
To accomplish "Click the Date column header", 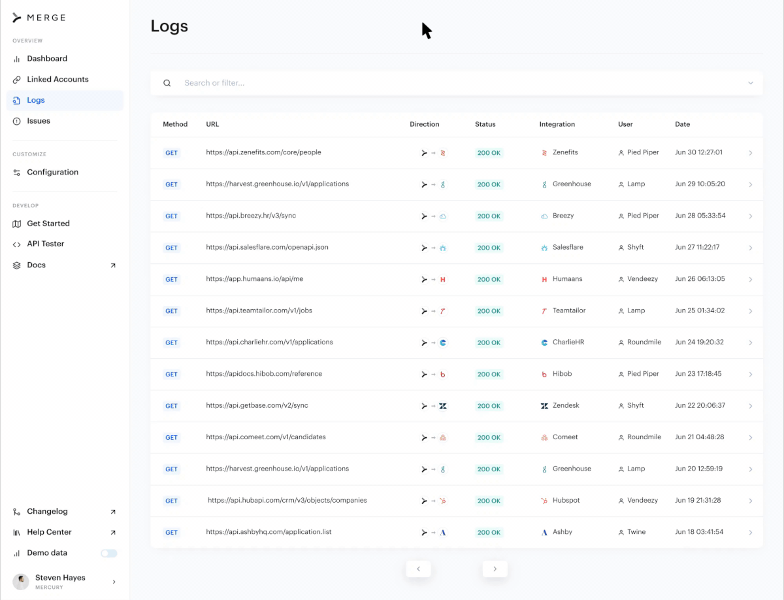I will [683, 124].
